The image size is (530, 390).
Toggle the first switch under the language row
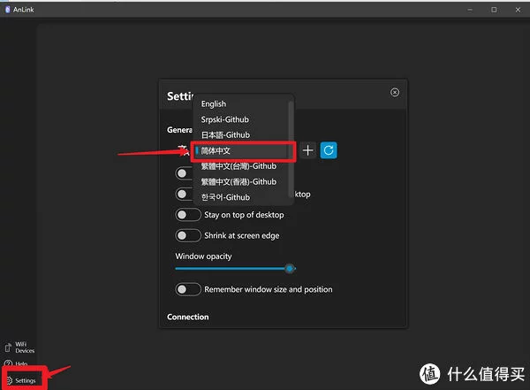point(184,173)
